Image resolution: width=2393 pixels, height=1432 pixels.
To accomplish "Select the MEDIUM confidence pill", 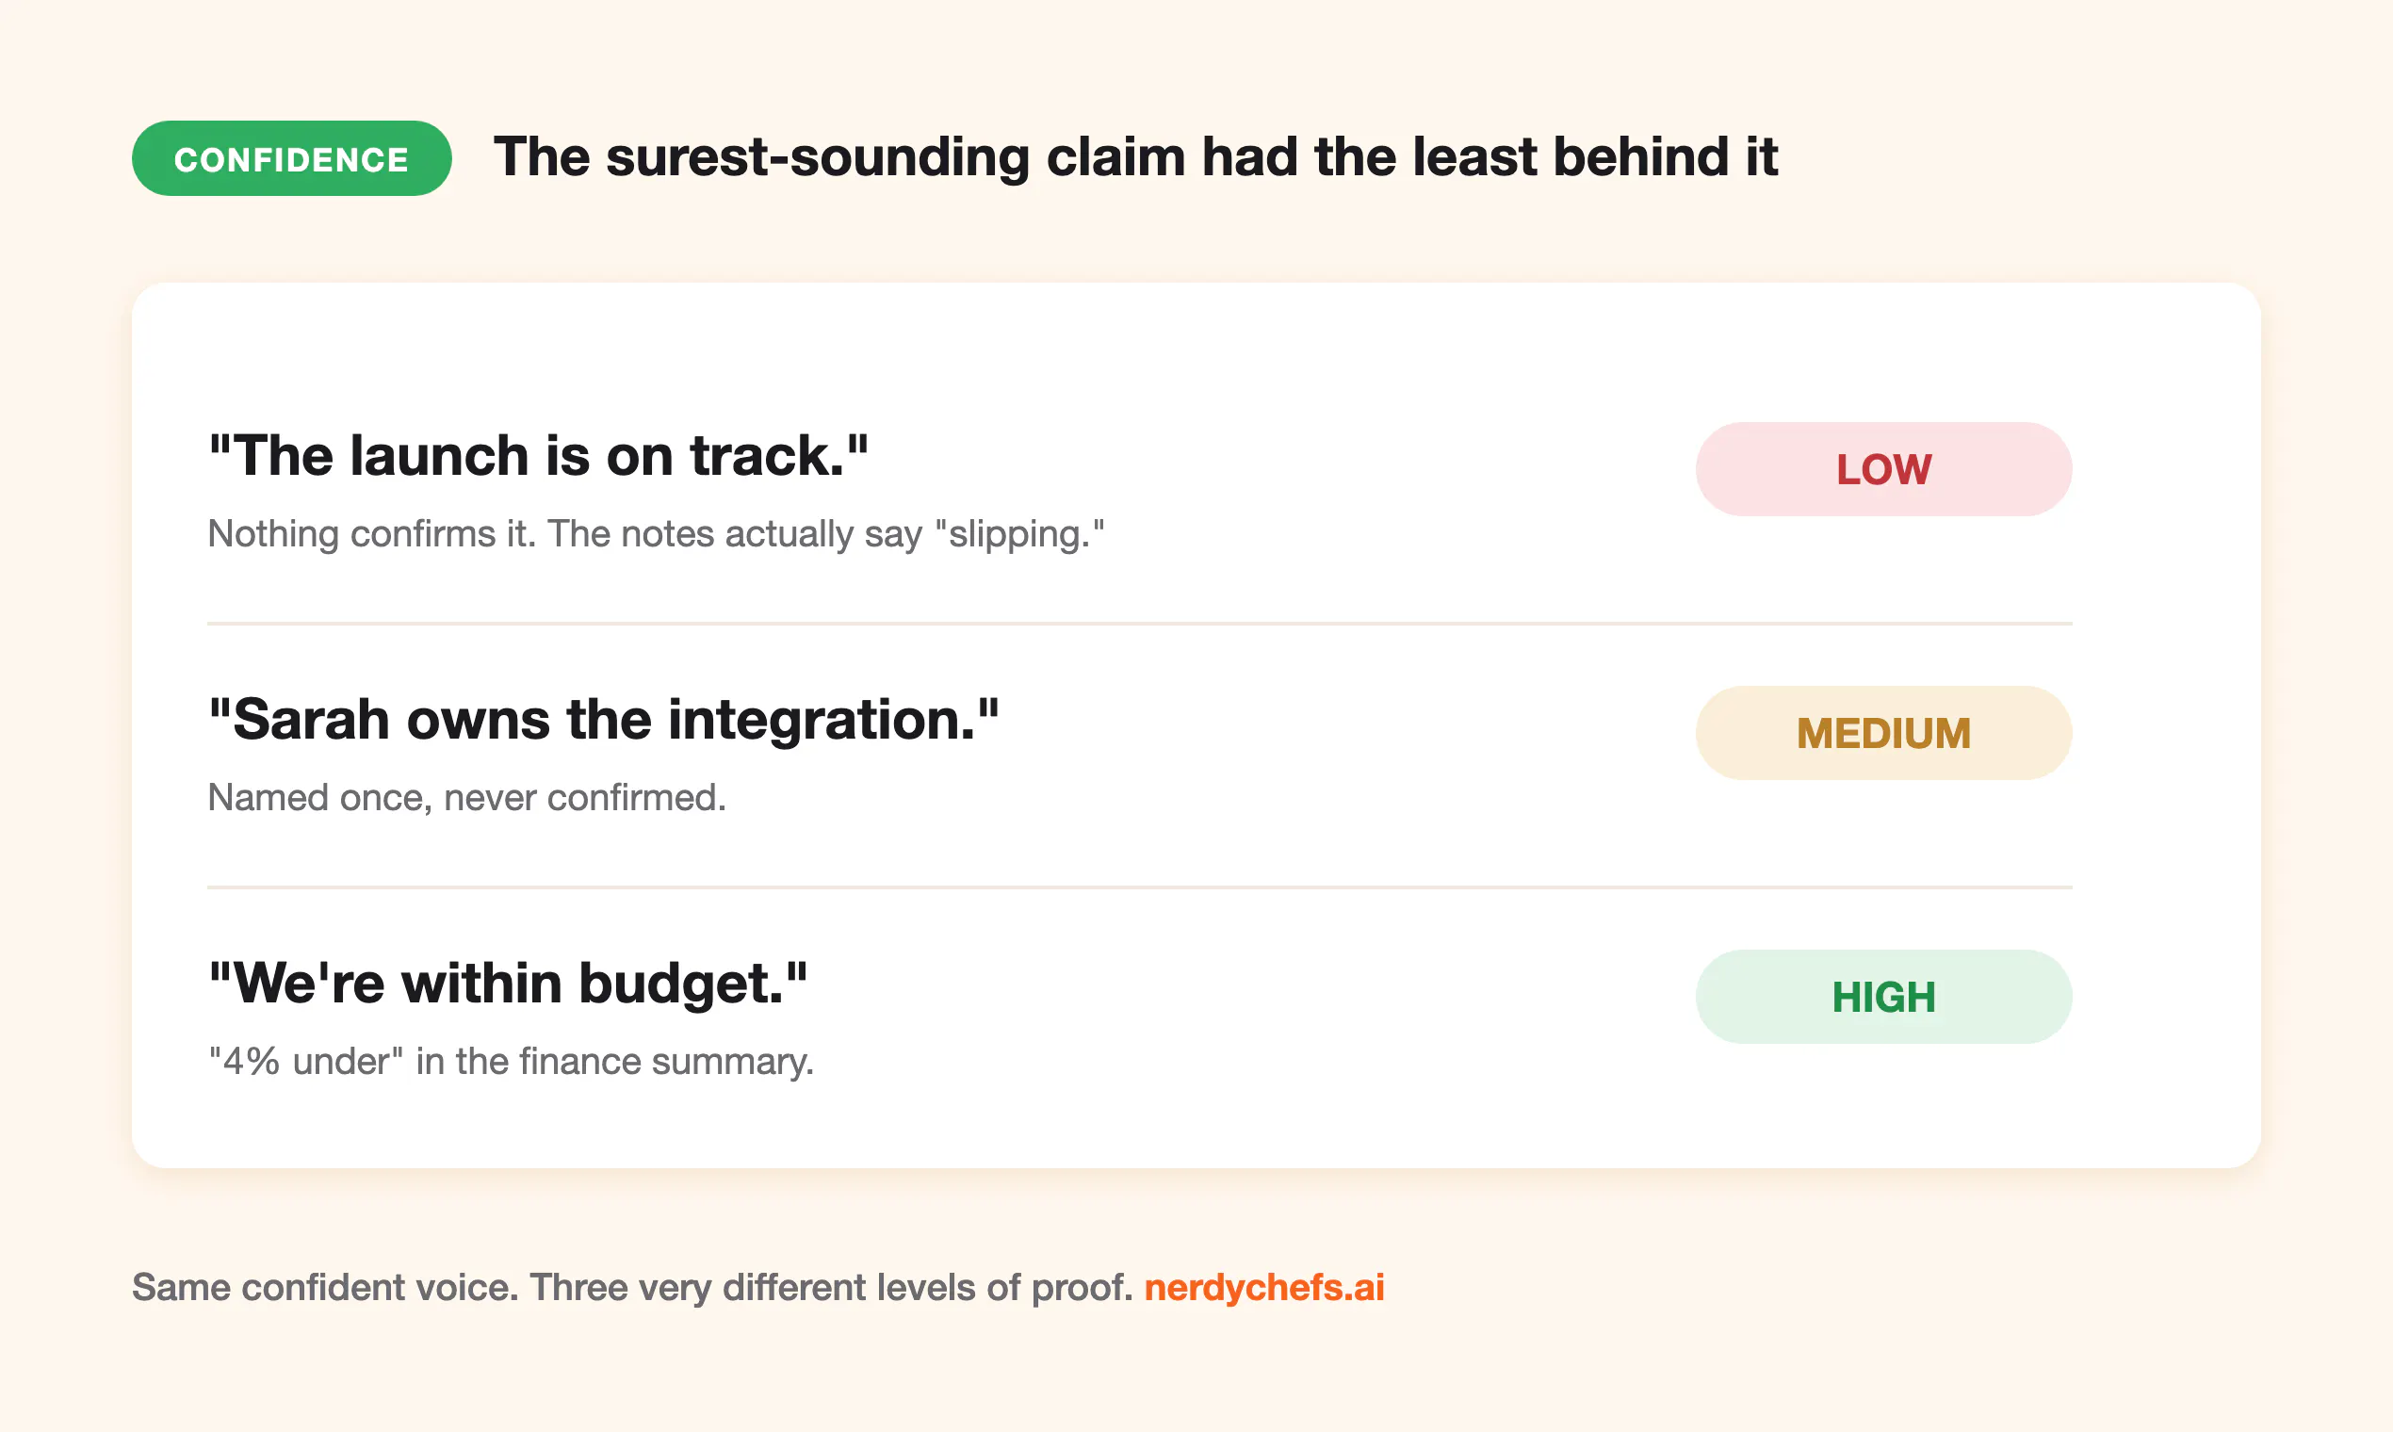I will 1883,732.
